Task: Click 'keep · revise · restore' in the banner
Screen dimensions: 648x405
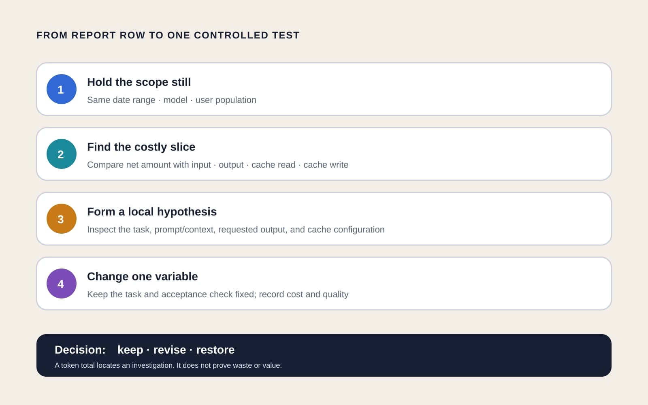Action: point(176,350)
